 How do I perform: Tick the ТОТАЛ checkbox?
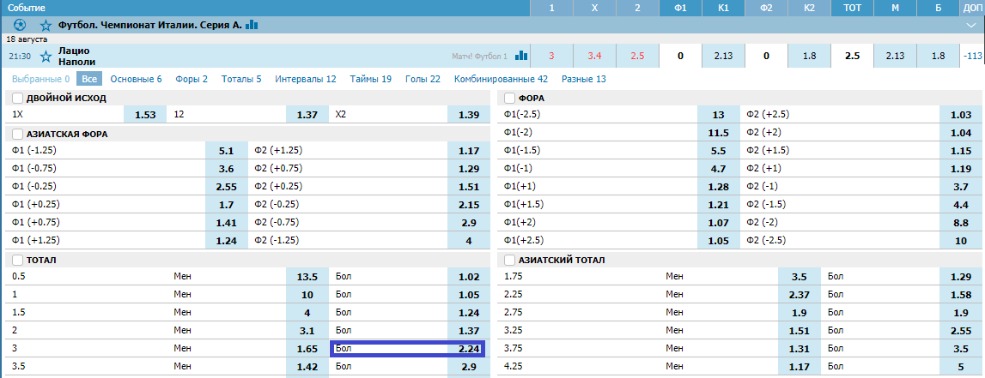click(17, 260)
